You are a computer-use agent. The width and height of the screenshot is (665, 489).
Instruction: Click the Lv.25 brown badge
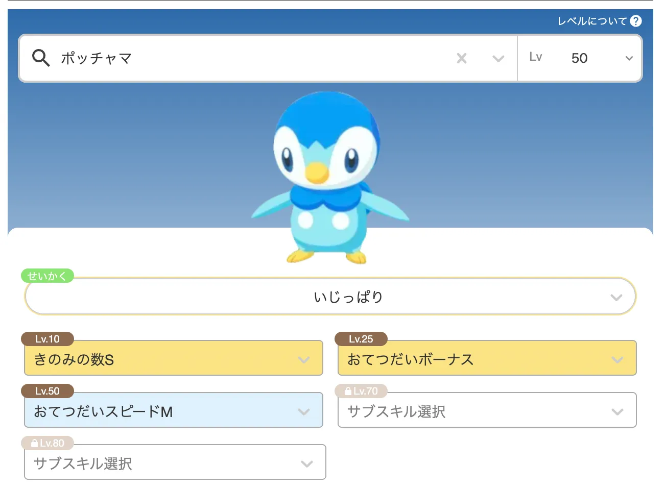(x=361, y=339)
